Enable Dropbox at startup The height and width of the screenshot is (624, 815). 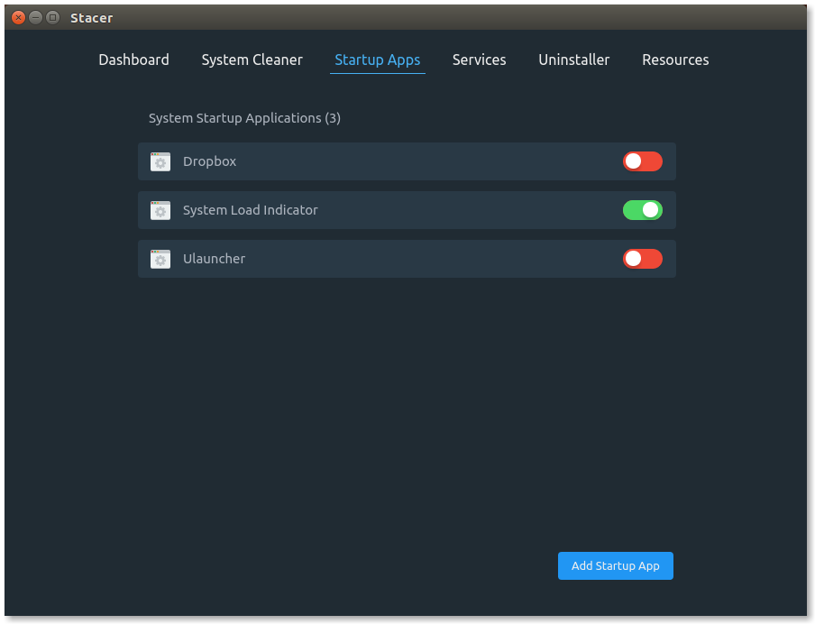click(x=643, y=161)
